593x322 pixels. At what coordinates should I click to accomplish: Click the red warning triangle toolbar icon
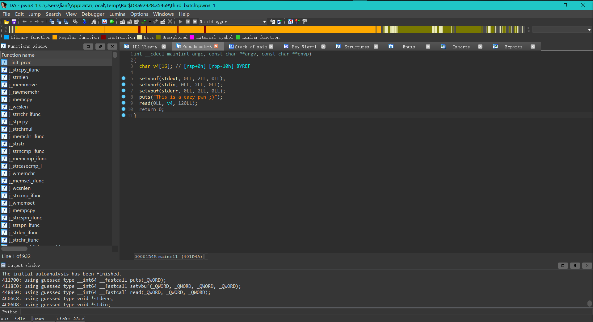click(105, 22)
